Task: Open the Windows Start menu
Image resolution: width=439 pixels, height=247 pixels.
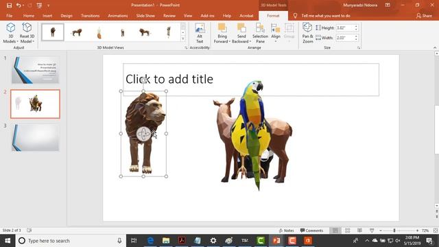Action: tap(8, 241)
